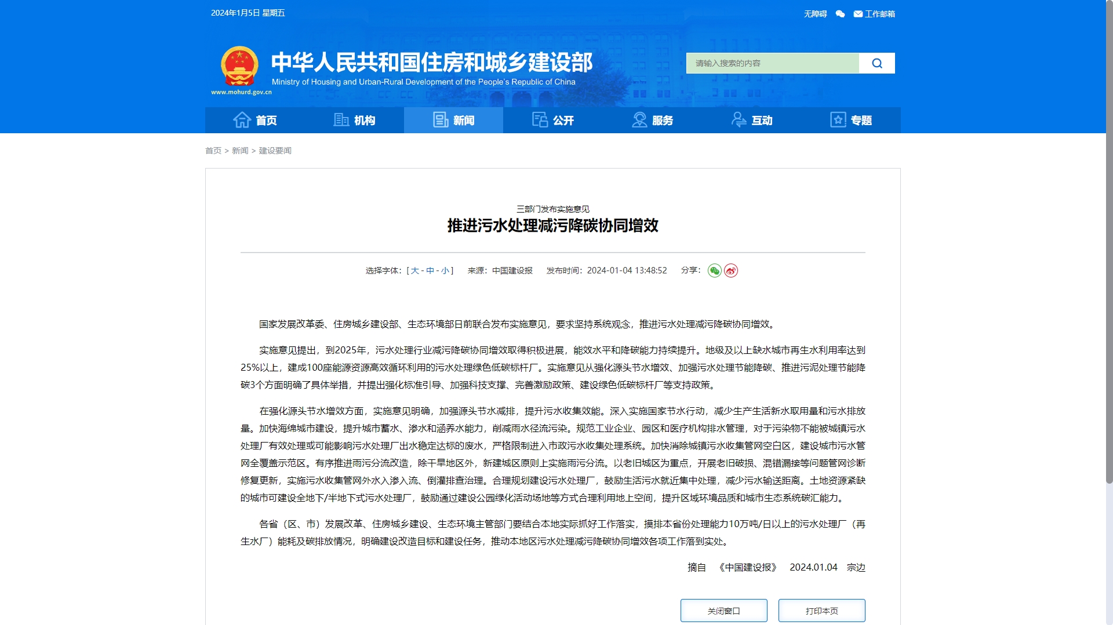The image size is (1113, 625).
Task: Switch to the 互动 navigation tab
Action: point(752,120)
